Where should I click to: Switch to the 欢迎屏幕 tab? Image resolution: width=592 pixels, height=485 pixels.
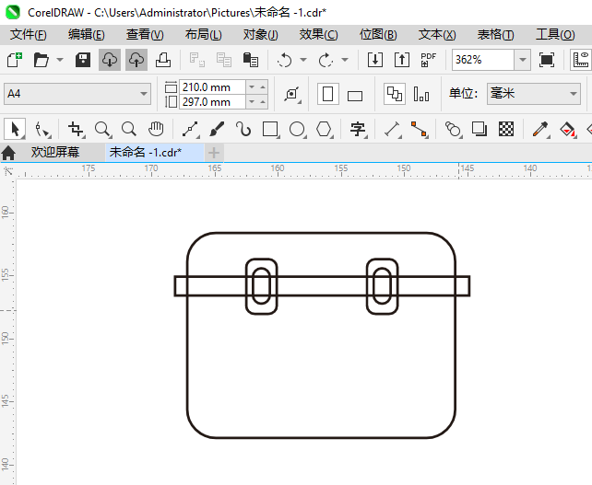55,152
